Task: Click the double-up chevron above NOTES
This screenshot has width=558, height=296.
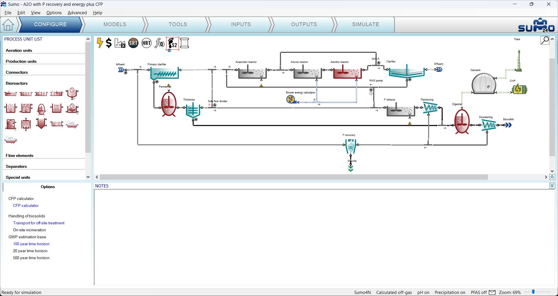Action: point(552,177)
